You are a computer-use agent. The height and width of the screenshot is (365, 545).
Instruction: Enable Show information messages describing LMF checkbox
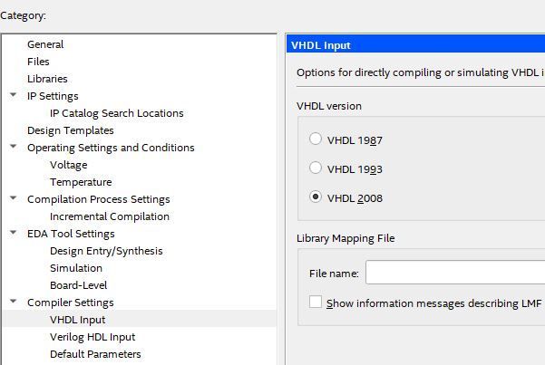316,303
